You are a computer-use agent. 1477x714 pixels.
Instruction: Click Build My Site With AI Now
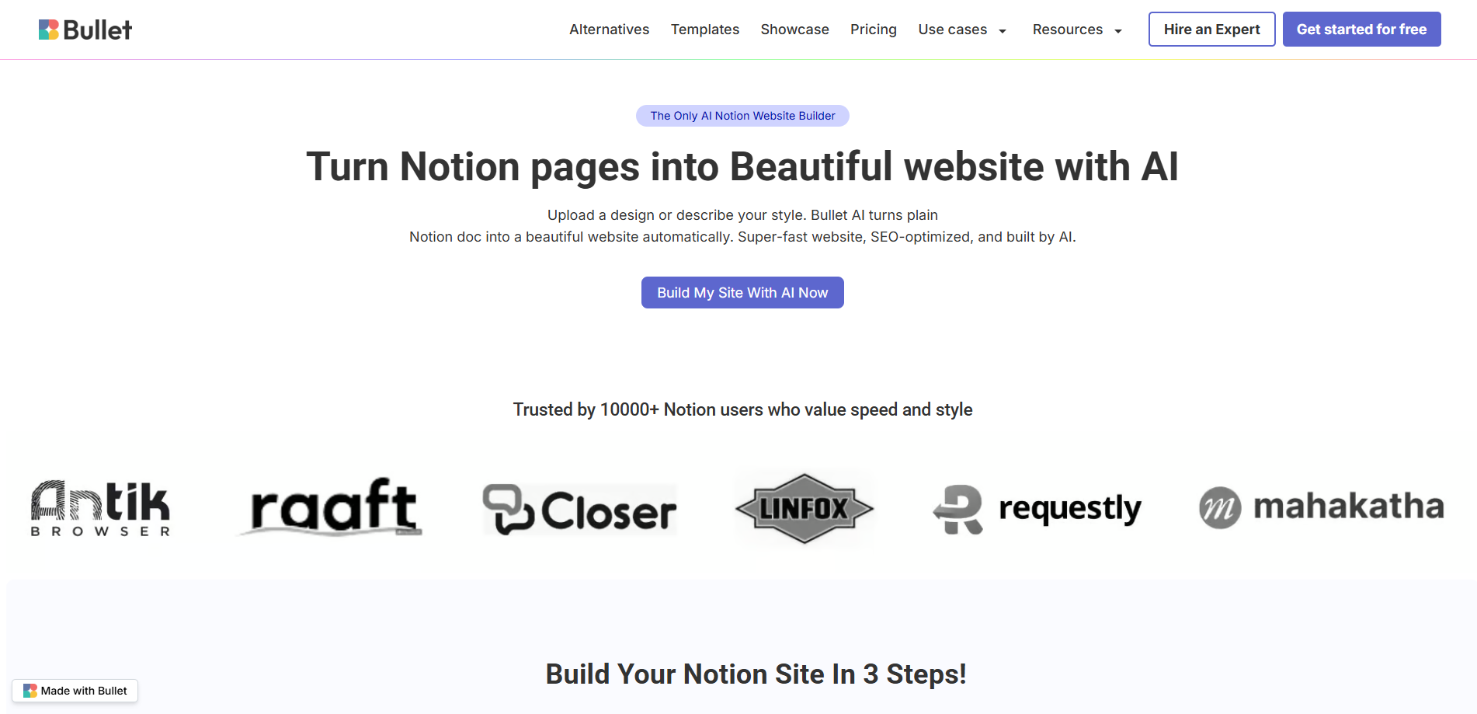[742, 292]
